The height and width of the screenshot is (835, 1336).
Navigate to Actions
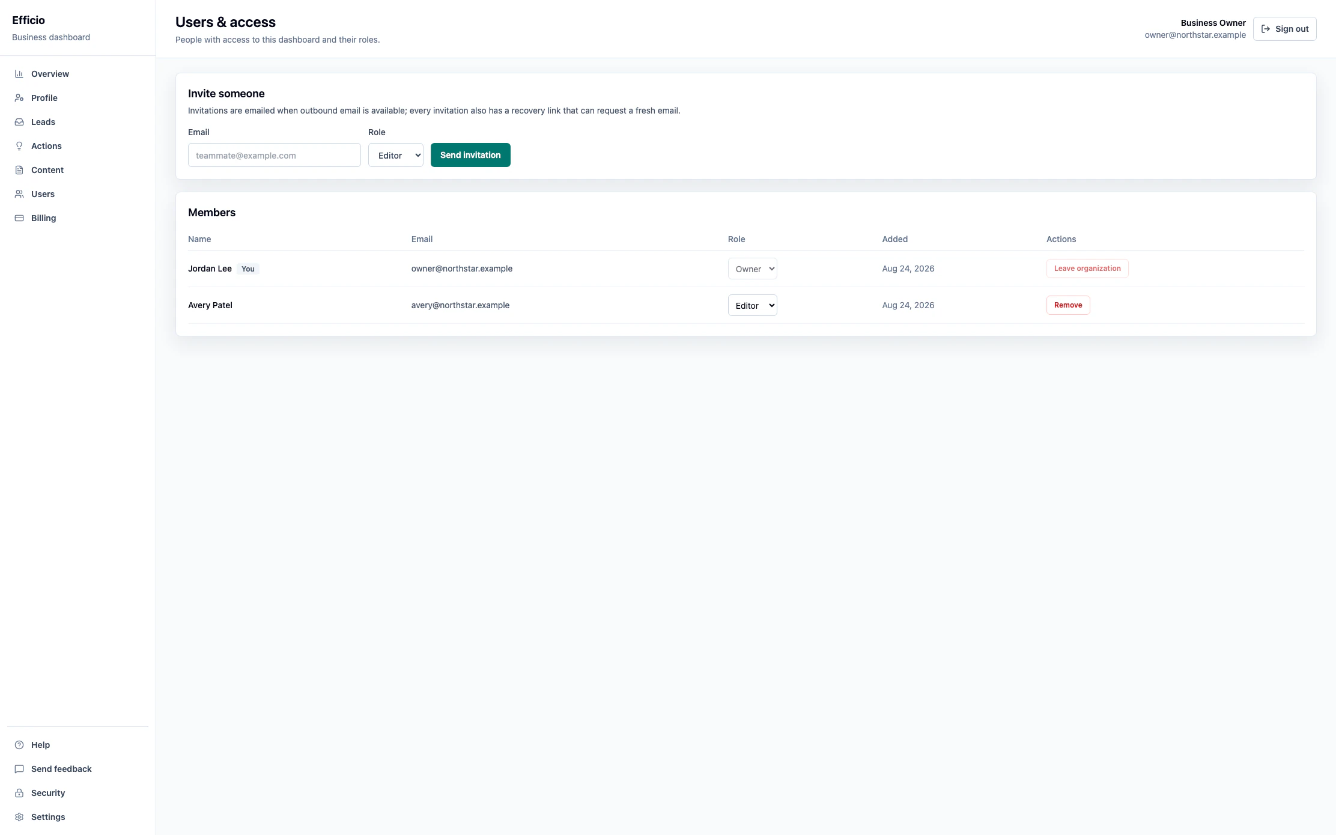[x=77, y=146]
